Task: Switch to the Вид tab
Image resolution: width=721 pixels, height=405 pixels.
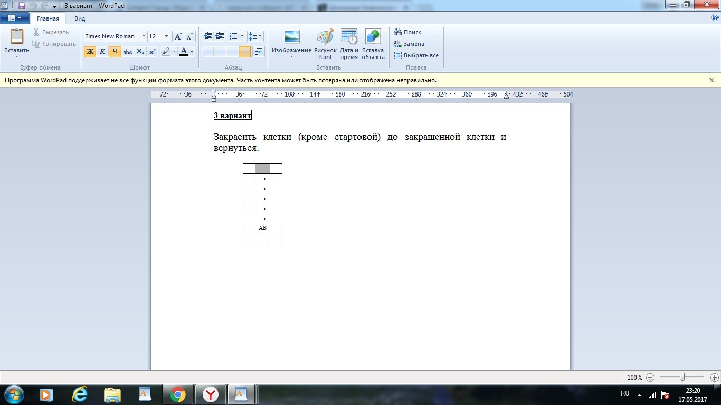Action: 80,18
